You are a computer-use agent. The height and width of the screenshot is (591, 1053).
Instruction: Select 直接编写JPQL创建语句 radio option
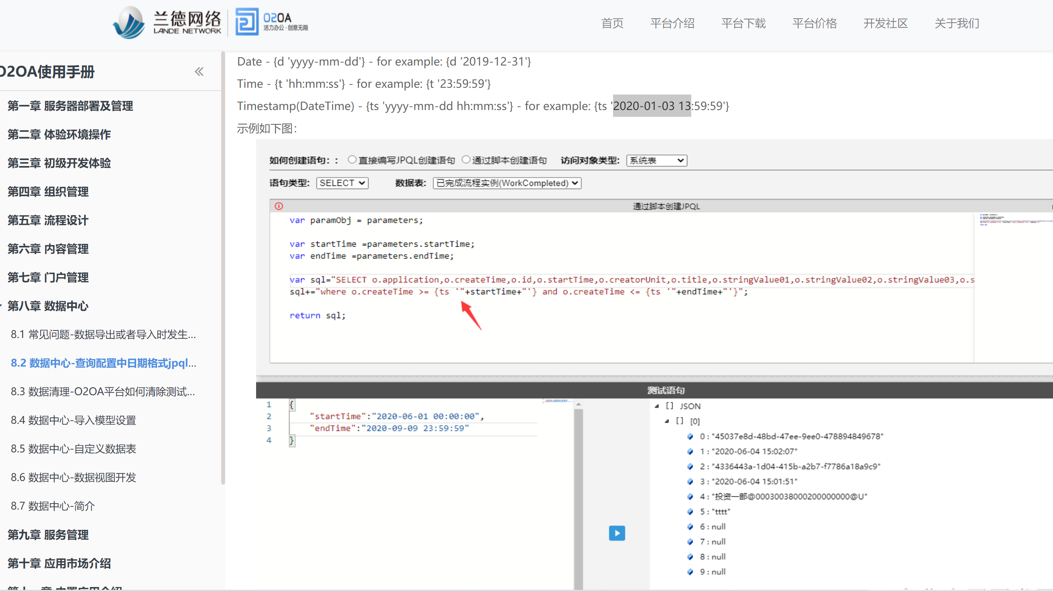coord(352,160)
